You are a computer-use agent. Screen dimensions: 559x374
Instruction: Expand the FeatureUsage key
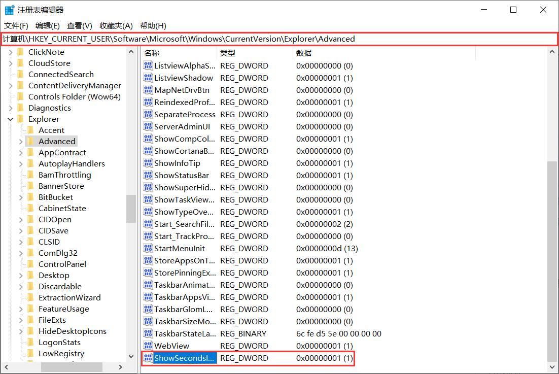click(x=21, y=309)
